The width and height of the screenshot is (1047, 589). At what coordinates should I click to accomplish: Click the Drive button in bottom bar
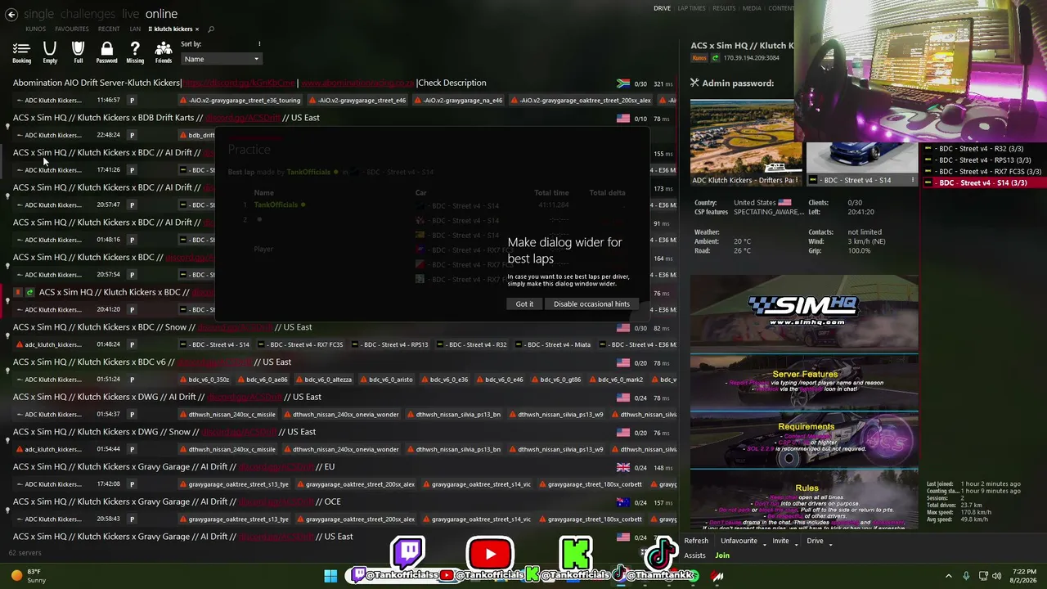(x=815, y=541)
